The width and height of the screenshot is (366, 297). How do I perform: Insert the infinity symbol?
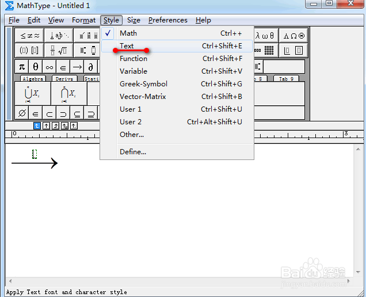(x=49, y=67)
